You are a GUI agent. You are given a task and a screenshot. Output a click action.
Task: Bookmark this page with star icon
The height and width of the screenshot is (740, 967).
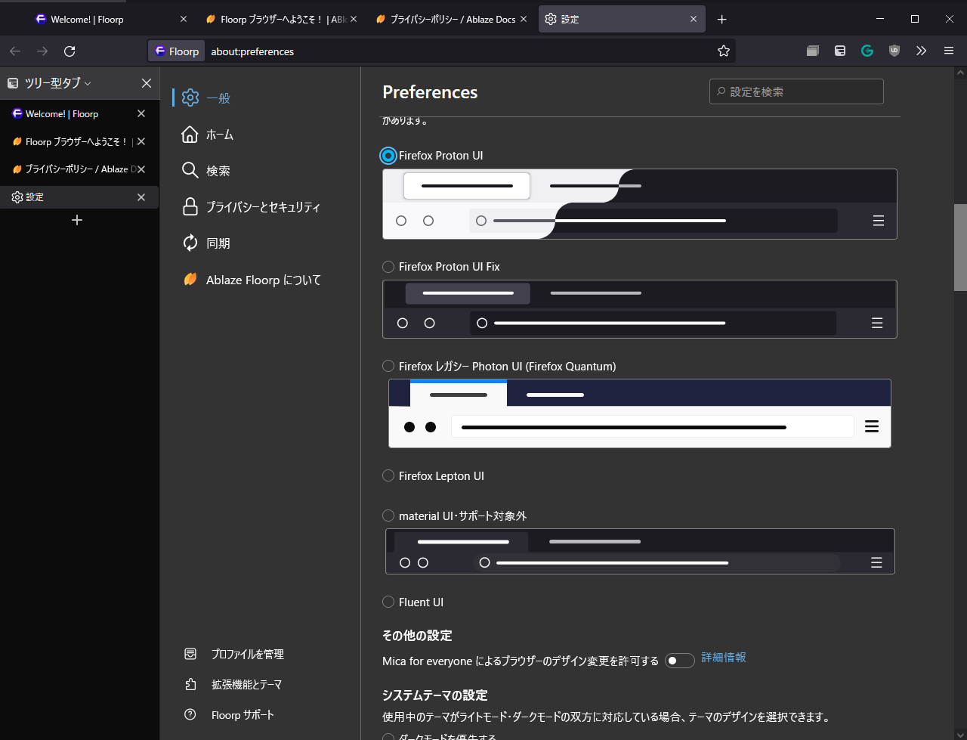pos(724,51)
